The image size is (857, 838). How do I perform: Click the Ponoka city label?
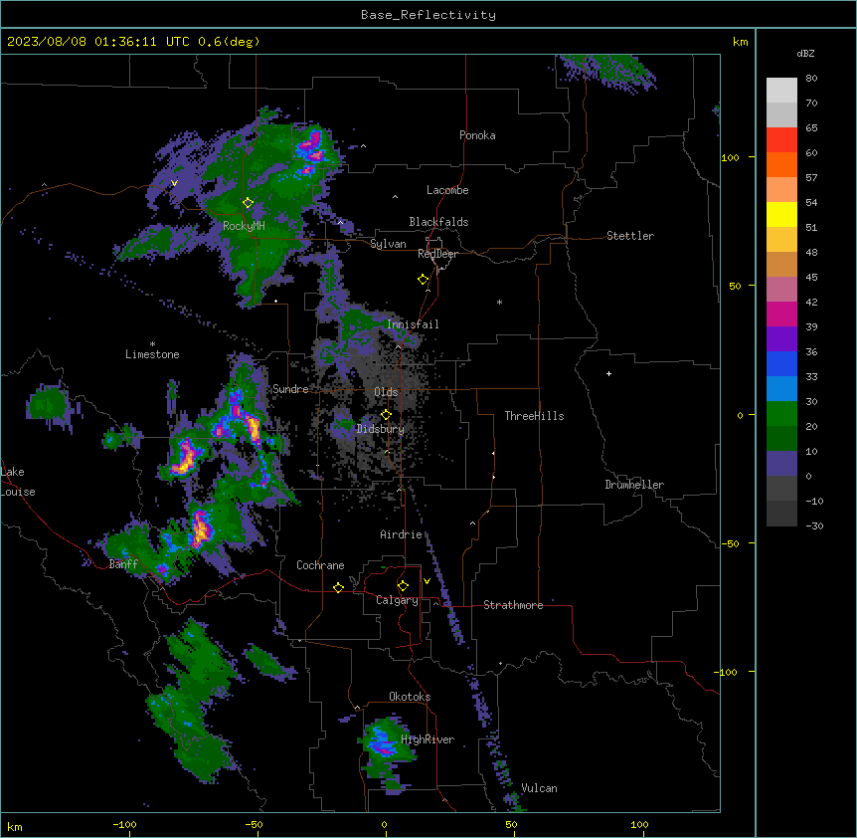coord(477,135)
